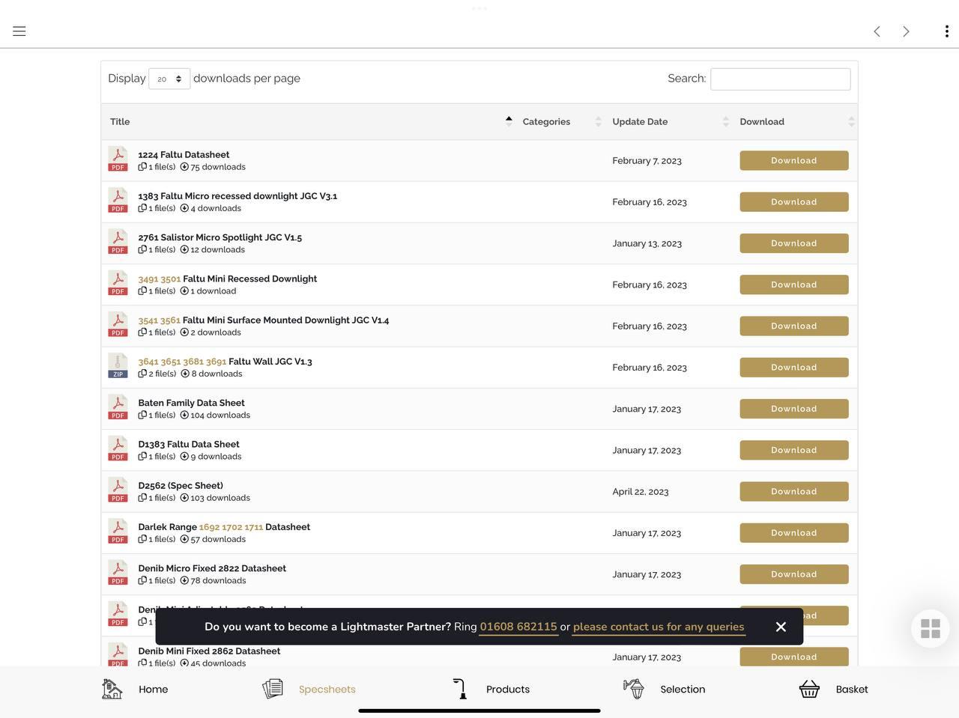This screenshot has width=959, height=718.
Task: Open the three-dot options menu
Action: point(947,31)
